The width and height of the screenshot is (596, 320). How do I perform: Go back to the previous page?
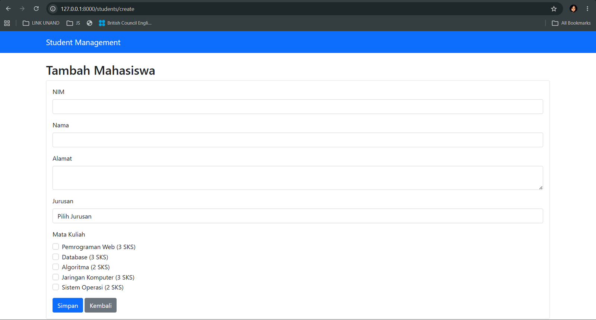pos(8,9)
